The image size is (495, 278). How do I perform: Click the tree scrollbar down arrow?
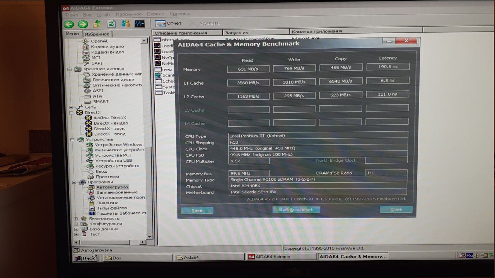click(x=149, y=236)
